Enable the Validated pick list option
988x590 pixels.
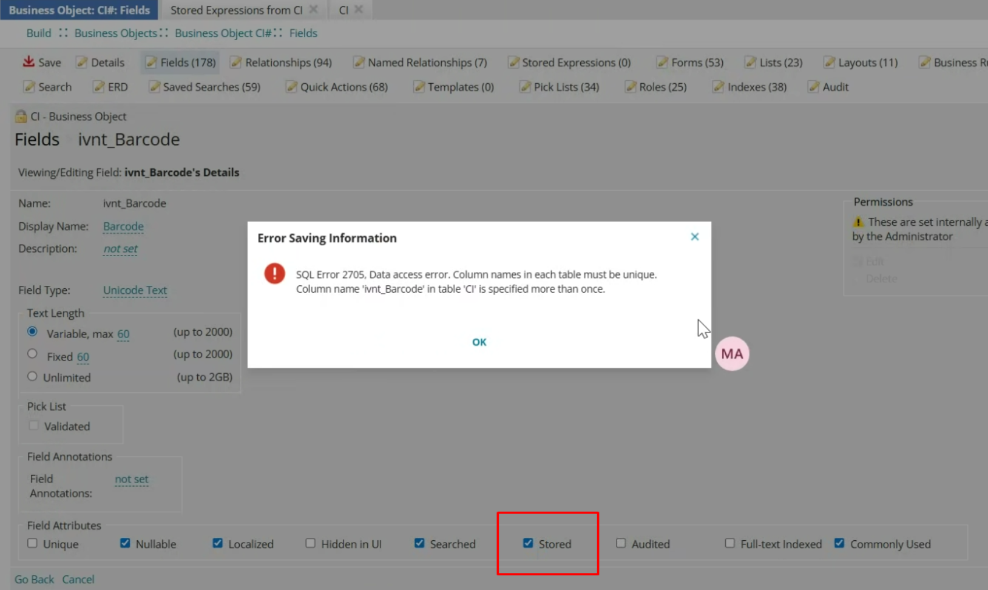point(33,426)
